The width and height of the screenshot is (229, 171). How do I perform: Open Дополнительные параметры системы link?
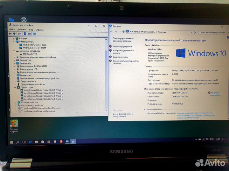(126, 62)
